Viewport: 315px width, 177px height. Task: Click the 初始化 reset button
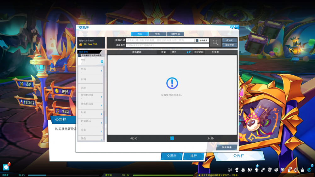pyautogui.click(x=229, y=40)
